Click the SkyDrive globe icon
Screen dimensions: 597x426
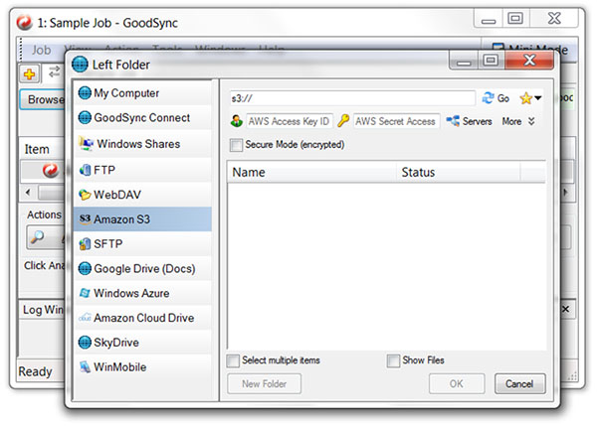coord(85,343)
